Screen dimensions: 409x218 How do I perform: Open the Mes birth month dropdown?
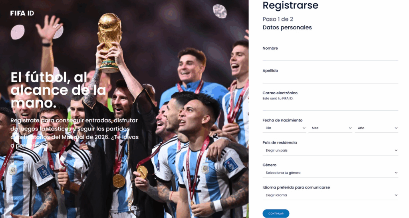coord(330,128)
